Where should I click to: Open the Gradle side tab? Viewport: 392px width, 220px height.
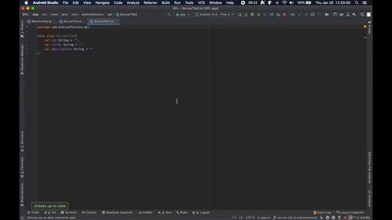click(x=369, y=28)
